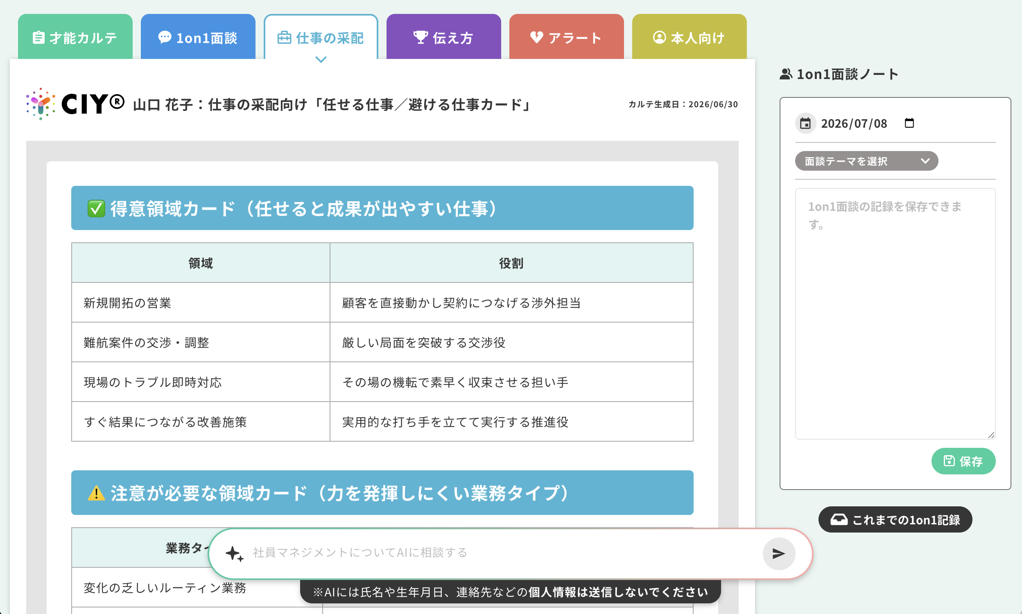This screenshot has height=614, width=1022.
Task: Switch to the 1on1面談 tab
Action: tap(198, 37)
